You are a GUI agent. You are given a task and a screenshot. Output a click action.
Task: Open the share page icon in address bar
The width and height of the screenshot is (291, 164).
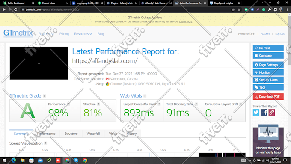click(x=233, y=9)
